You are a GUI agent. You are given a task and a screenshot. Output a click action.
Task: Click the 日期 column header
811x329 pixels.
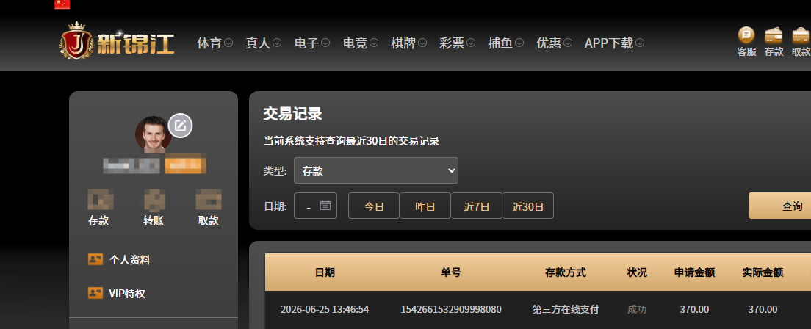pos(325,272)
